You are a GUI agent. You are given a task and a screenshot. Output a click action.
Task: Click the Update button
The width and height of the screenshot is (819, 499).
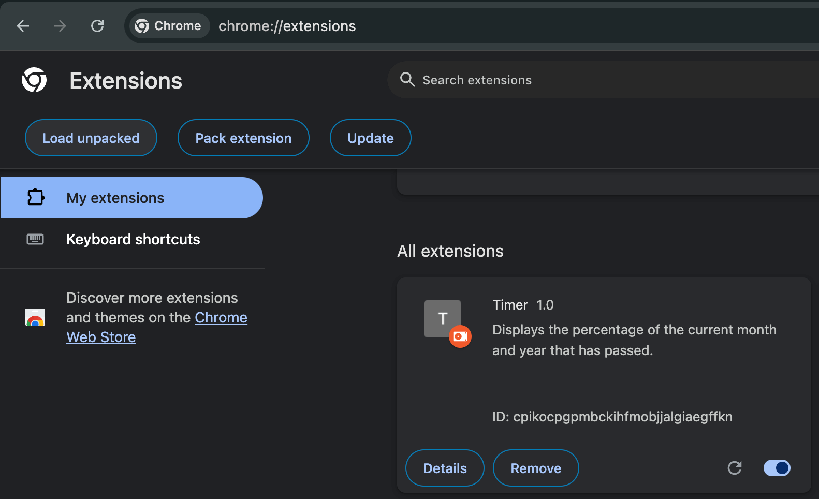(x=371, y=138)
